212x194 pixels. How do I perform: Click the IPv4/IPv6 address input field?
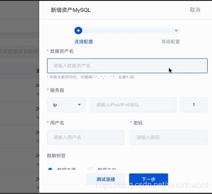(x=133, y=105)
